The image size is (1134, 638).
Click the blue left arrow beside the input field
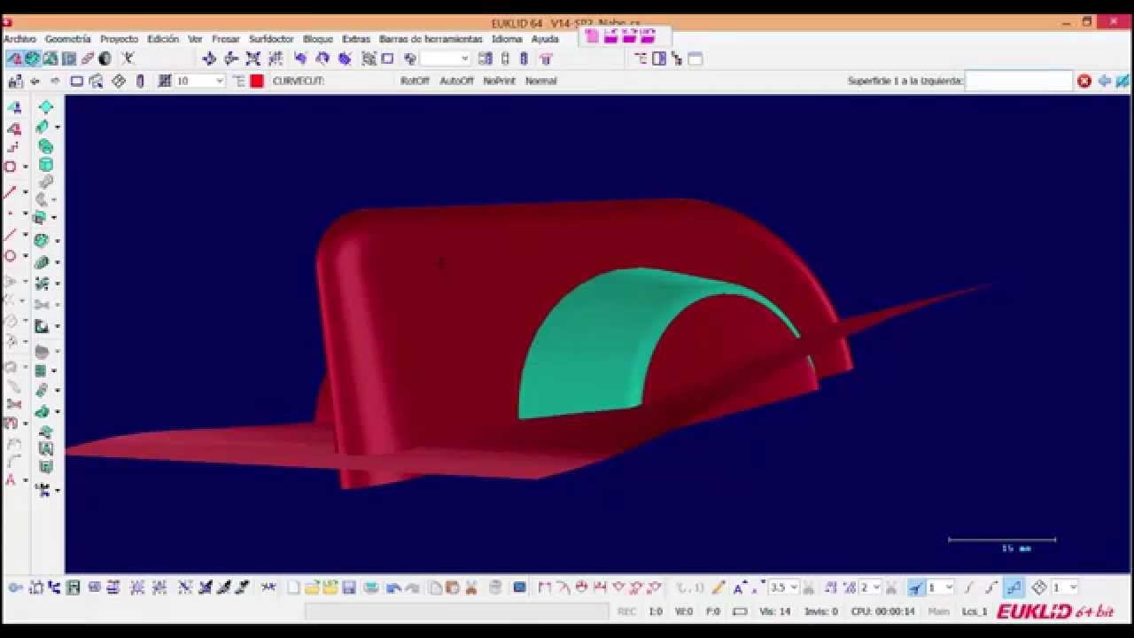coord(1104,81)
